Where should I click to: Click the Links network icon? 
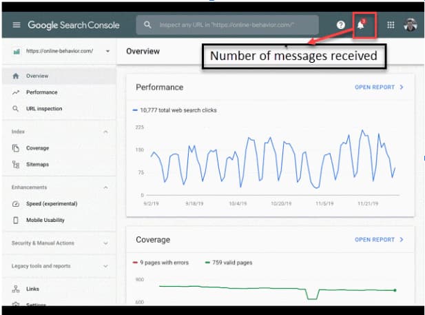[x=16, y=289]
